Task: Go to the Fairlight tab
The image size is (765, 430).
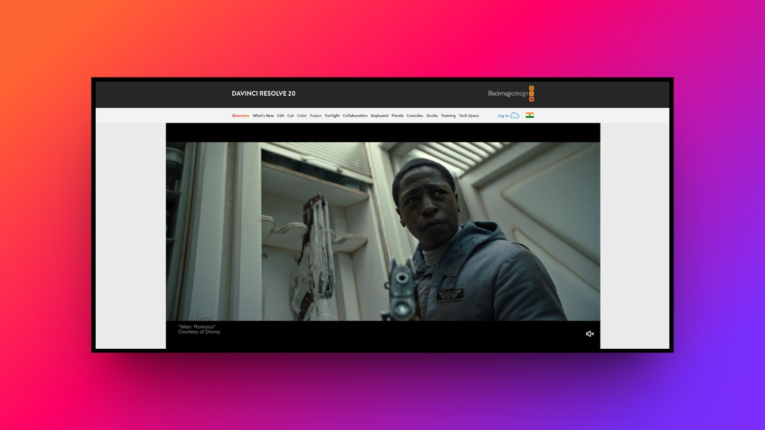Action: [x=332, y=116]
